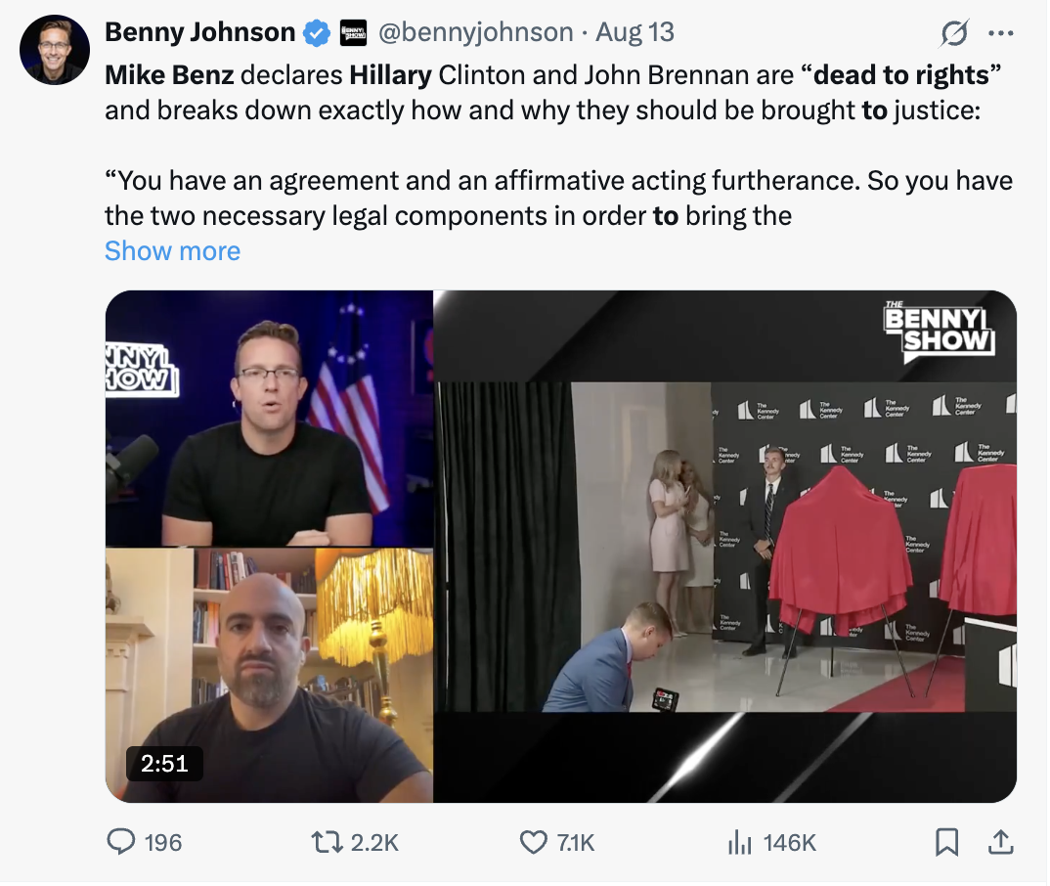Click the Benny Johnson display name
This screenshot has width=1050, height=886.
[199, 32]
